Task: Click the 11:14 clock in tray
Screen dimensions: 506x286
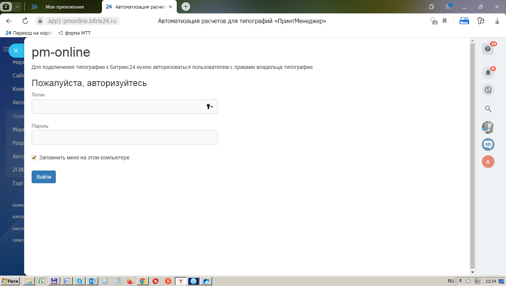Action: (x=491, y=281)
